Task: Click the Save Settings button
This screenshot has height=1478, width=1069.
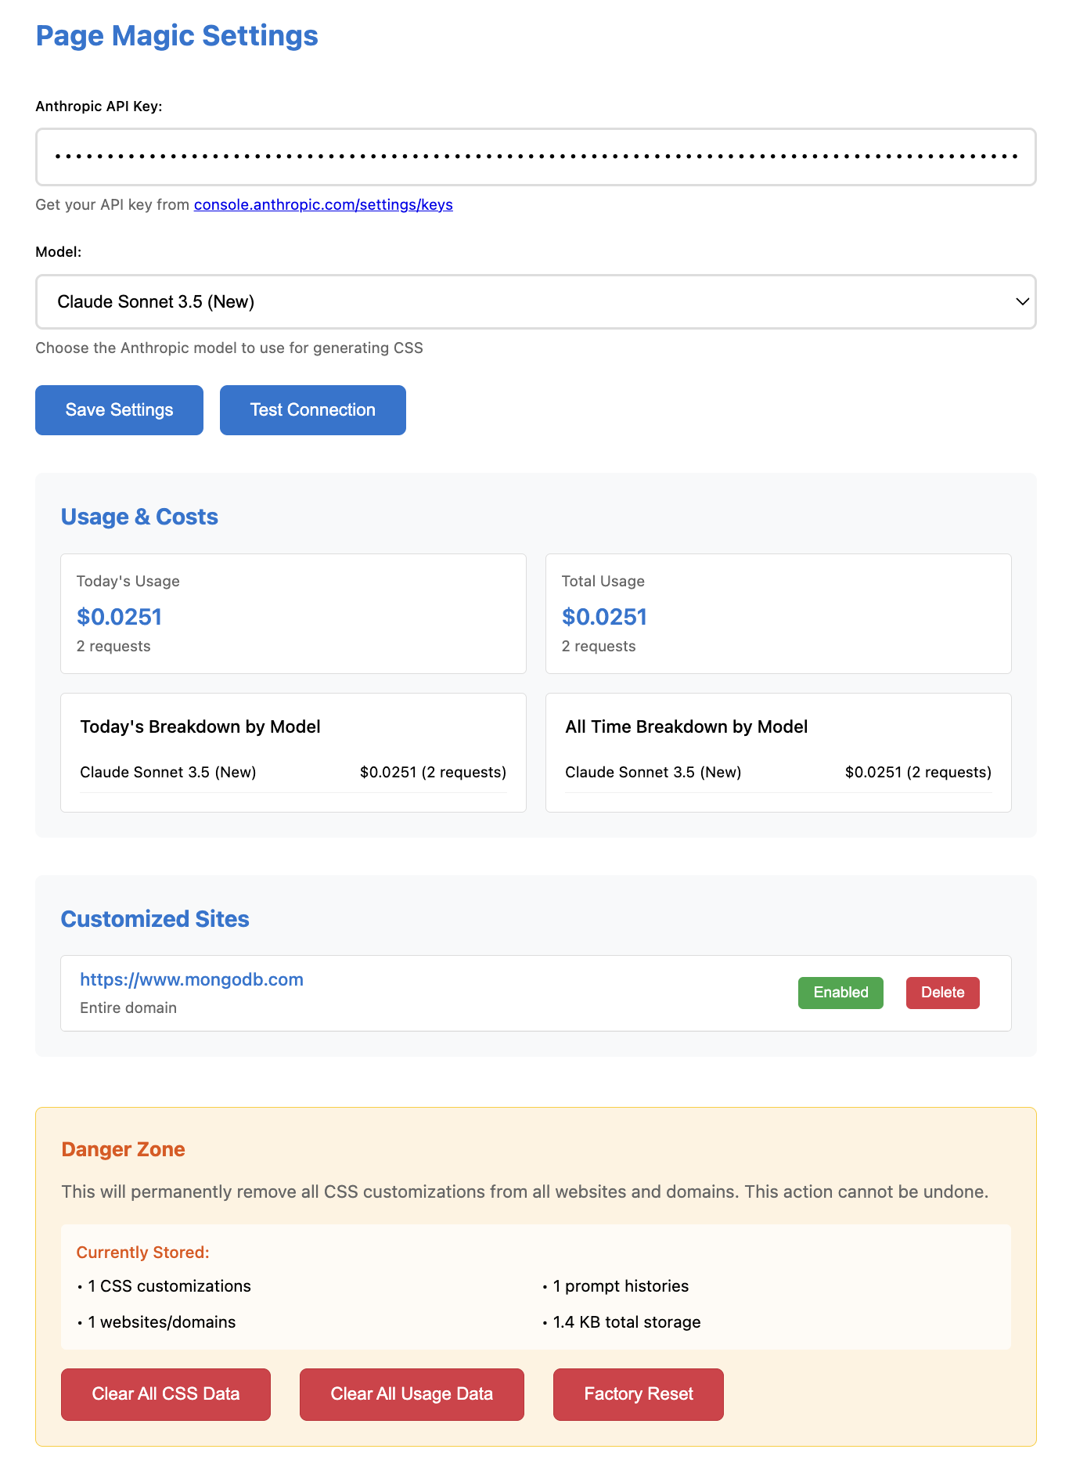Action: [x=119, y=409]
